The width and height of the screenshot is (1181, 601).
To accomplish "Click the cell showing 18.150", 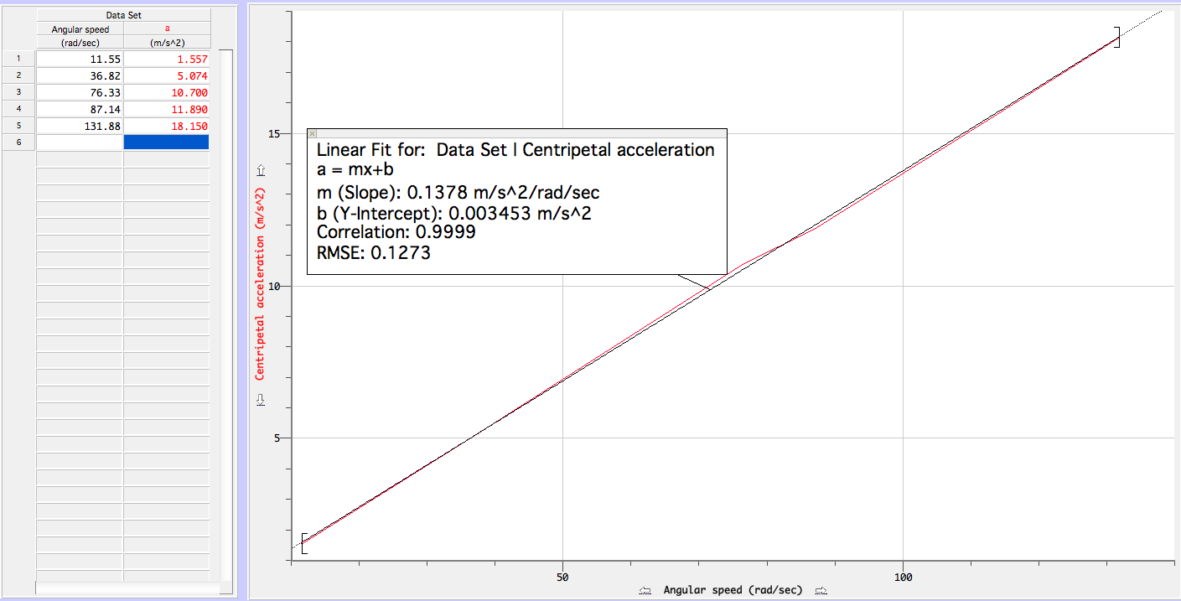I will pos(167,126).
